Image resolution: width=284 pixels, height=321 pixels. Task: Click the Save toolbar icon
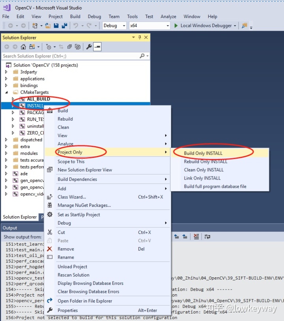[56, 26]
